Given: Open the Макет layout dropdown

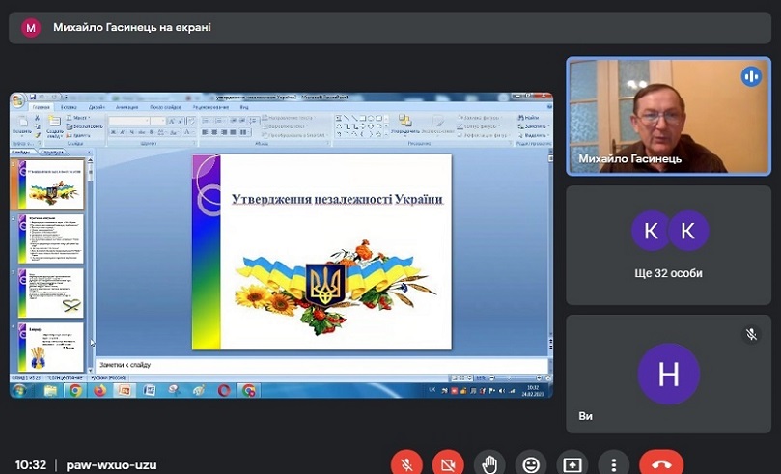Looking at the screenshot, I should (x=78, y=118).
